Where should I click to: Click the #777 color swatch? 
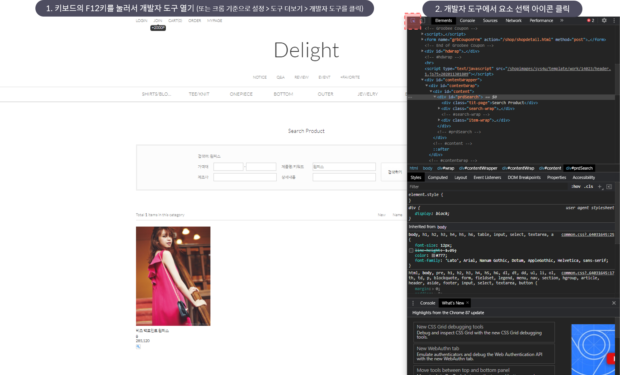pos(433,256)
